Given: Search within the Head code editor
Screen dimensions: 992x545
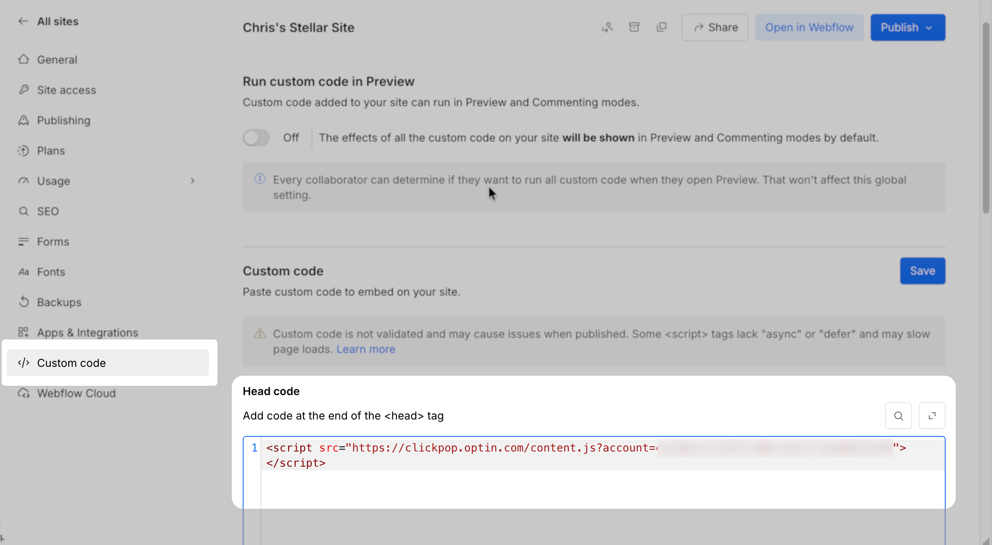Looking at the screenshot, I should 898,416.
